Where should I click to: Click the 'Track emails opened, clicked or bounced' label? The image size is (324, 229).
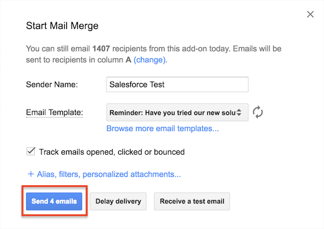click(x=111, y=152)
